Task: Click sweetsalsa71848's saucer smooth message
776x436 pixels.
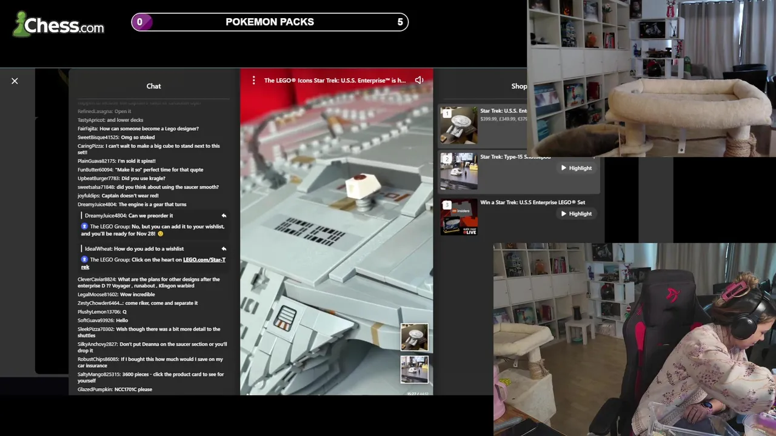Action: coord(148,187)
